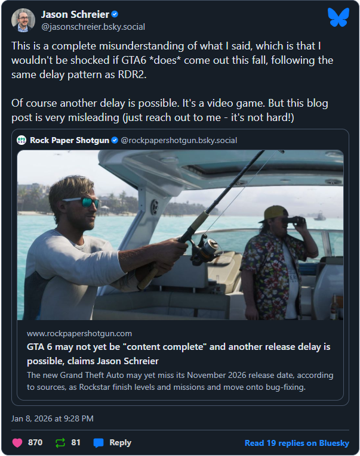This screenshot has width=360, height=456.
Task: Click the blue reply speech bubble icon
Action: point(99,443)
